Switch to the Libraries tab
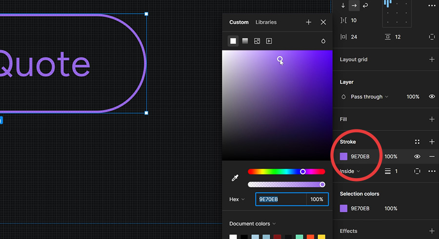The width and height of the screenshot is (439, 239). (266, 22)
